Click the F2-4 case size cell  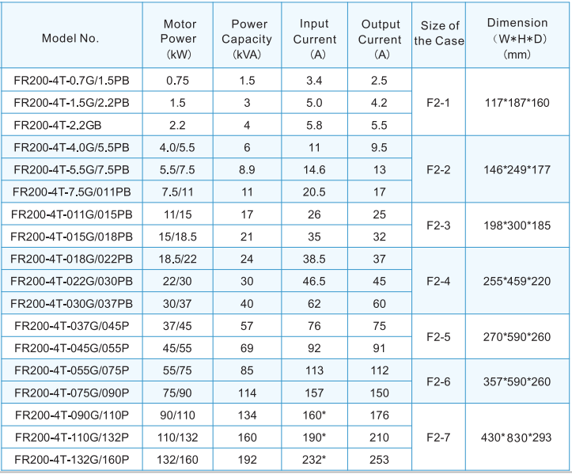coord(438,281)
